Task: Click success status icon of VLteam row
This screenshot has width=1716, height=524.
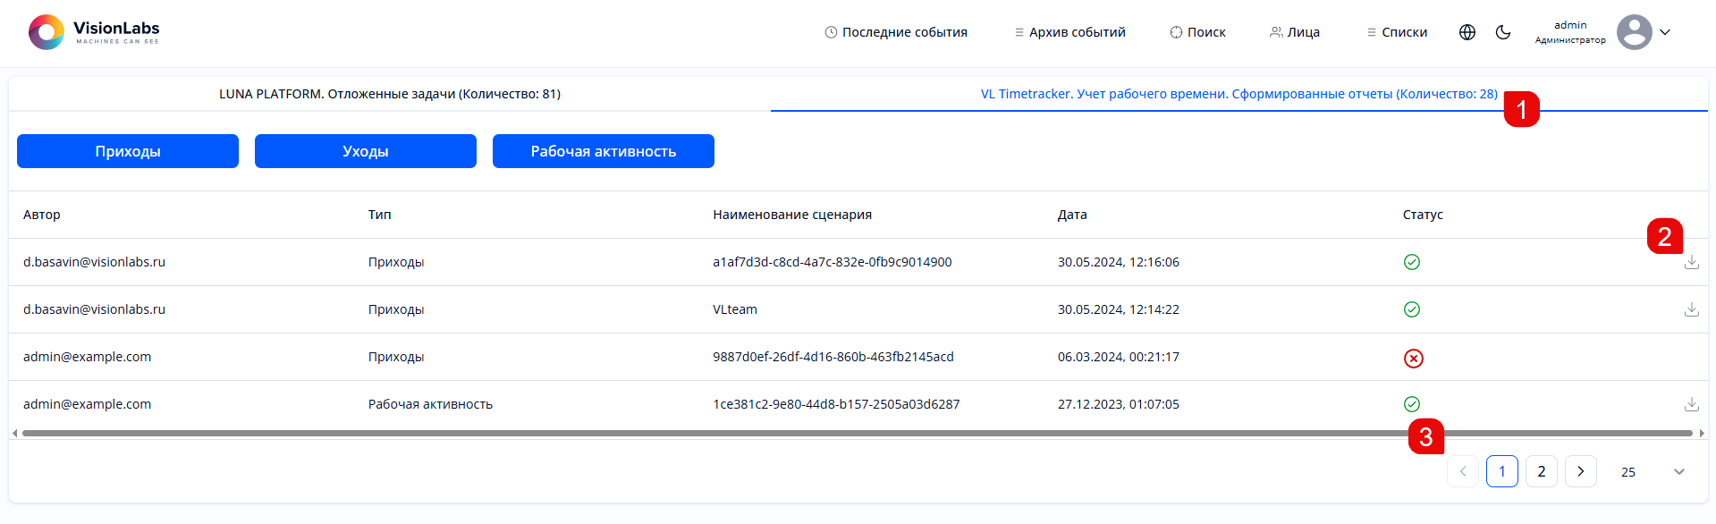Action: [1411, 309]
